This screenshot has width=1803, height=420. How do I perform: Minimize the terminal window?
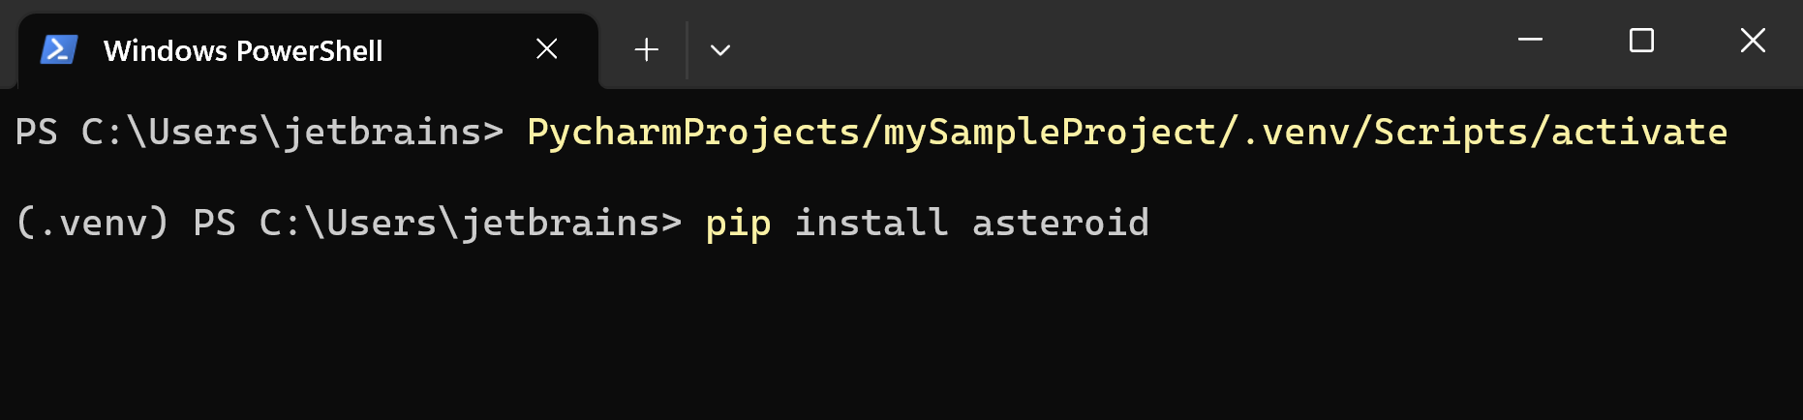coord(1530,41)
